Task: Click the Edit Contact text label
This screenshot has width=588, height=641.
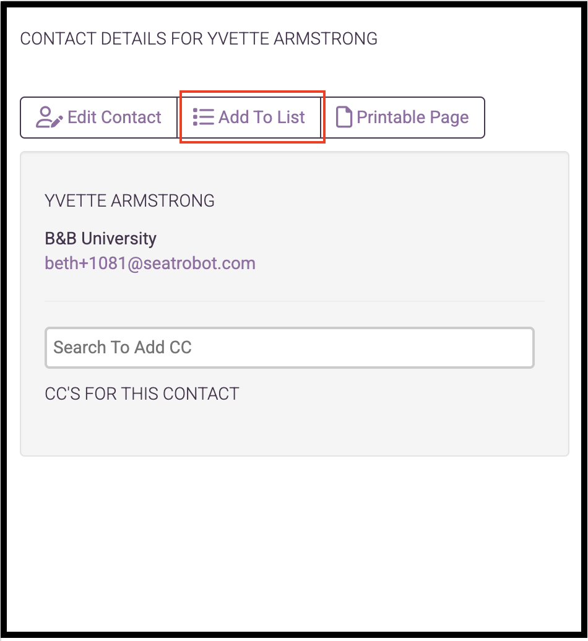Action: coord(115,118)
